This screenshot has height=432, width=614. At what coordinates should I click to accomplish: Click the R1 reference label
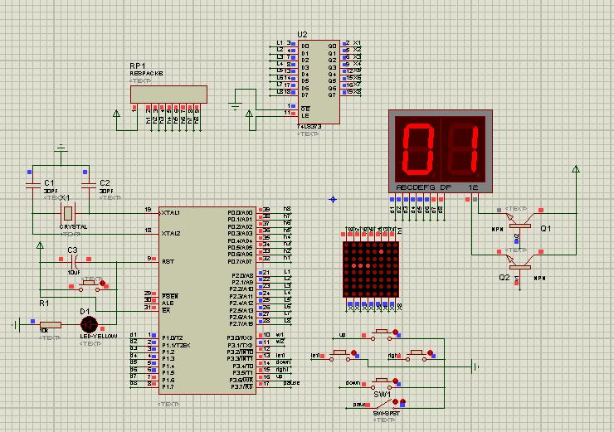pyautogui.click(x=44, y=303)
